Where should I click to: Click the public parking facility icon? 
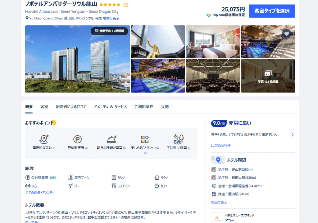(28, 177)
